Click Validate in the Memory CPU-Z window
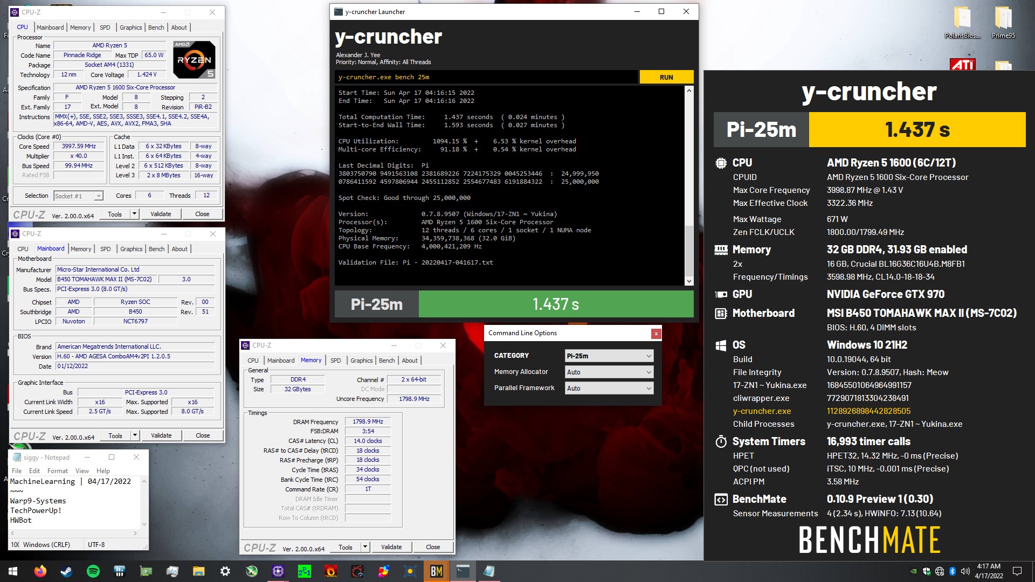This screenshot has width=1035, height=582. [391, 547]
